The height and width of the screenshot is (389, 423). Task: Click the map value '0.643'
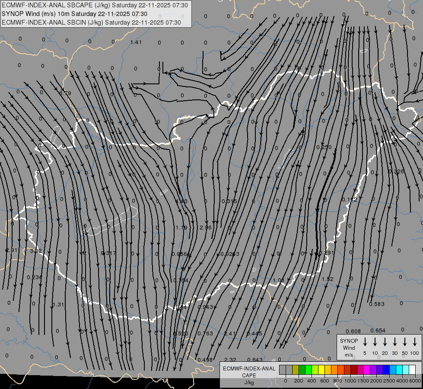coord(255,360)
